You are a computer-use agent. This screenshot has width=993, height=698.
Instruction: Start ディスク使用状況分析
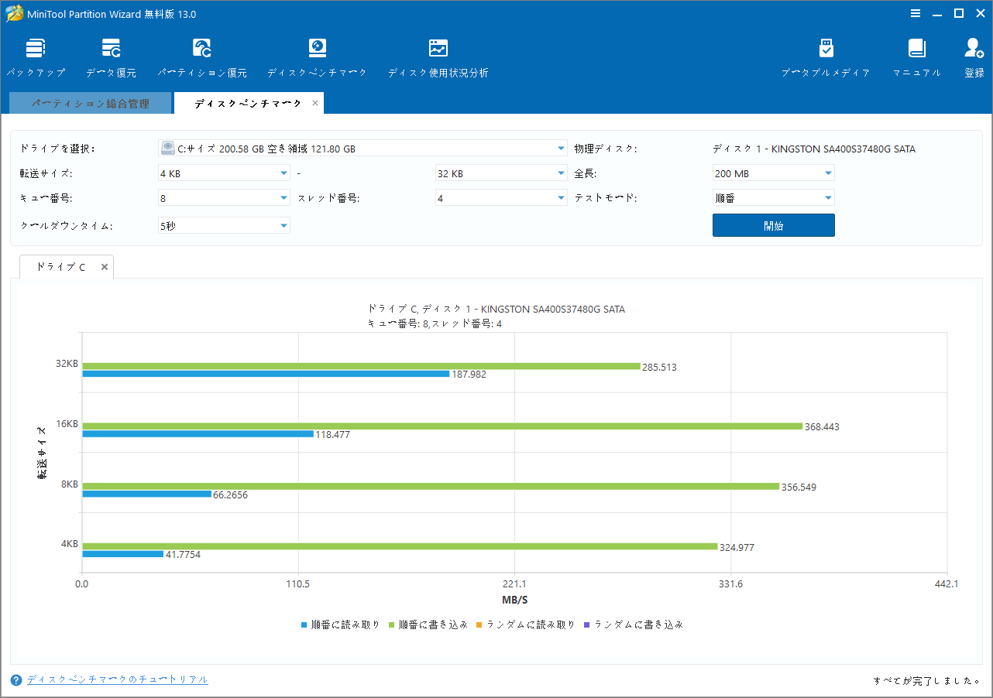click(438, 56)
